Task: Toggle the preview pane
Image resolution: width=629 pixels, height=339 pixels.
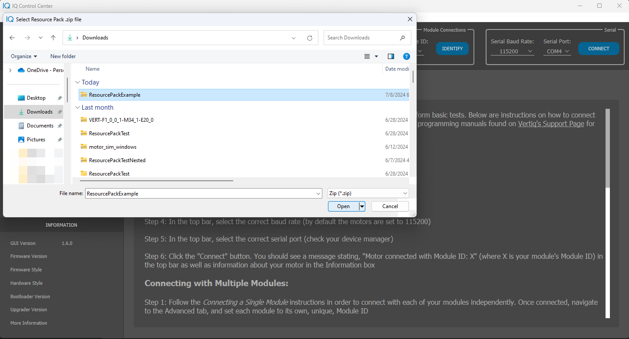Action: [391, 56]
